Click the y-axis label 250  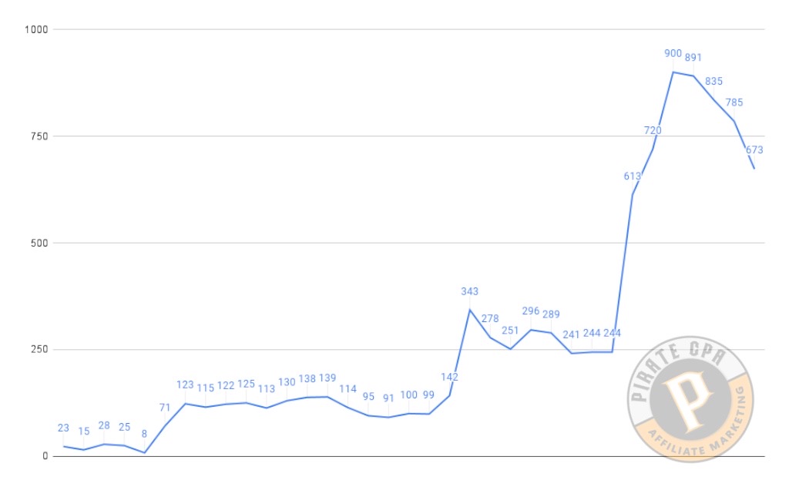point(39,349)
